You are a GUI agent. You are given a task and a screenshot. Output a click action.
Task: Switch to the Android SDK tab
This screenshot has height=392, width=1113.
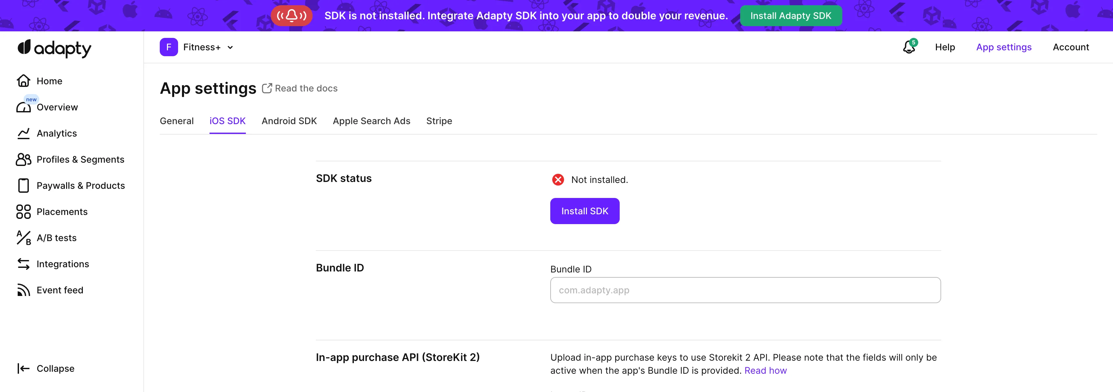(289, 121)
